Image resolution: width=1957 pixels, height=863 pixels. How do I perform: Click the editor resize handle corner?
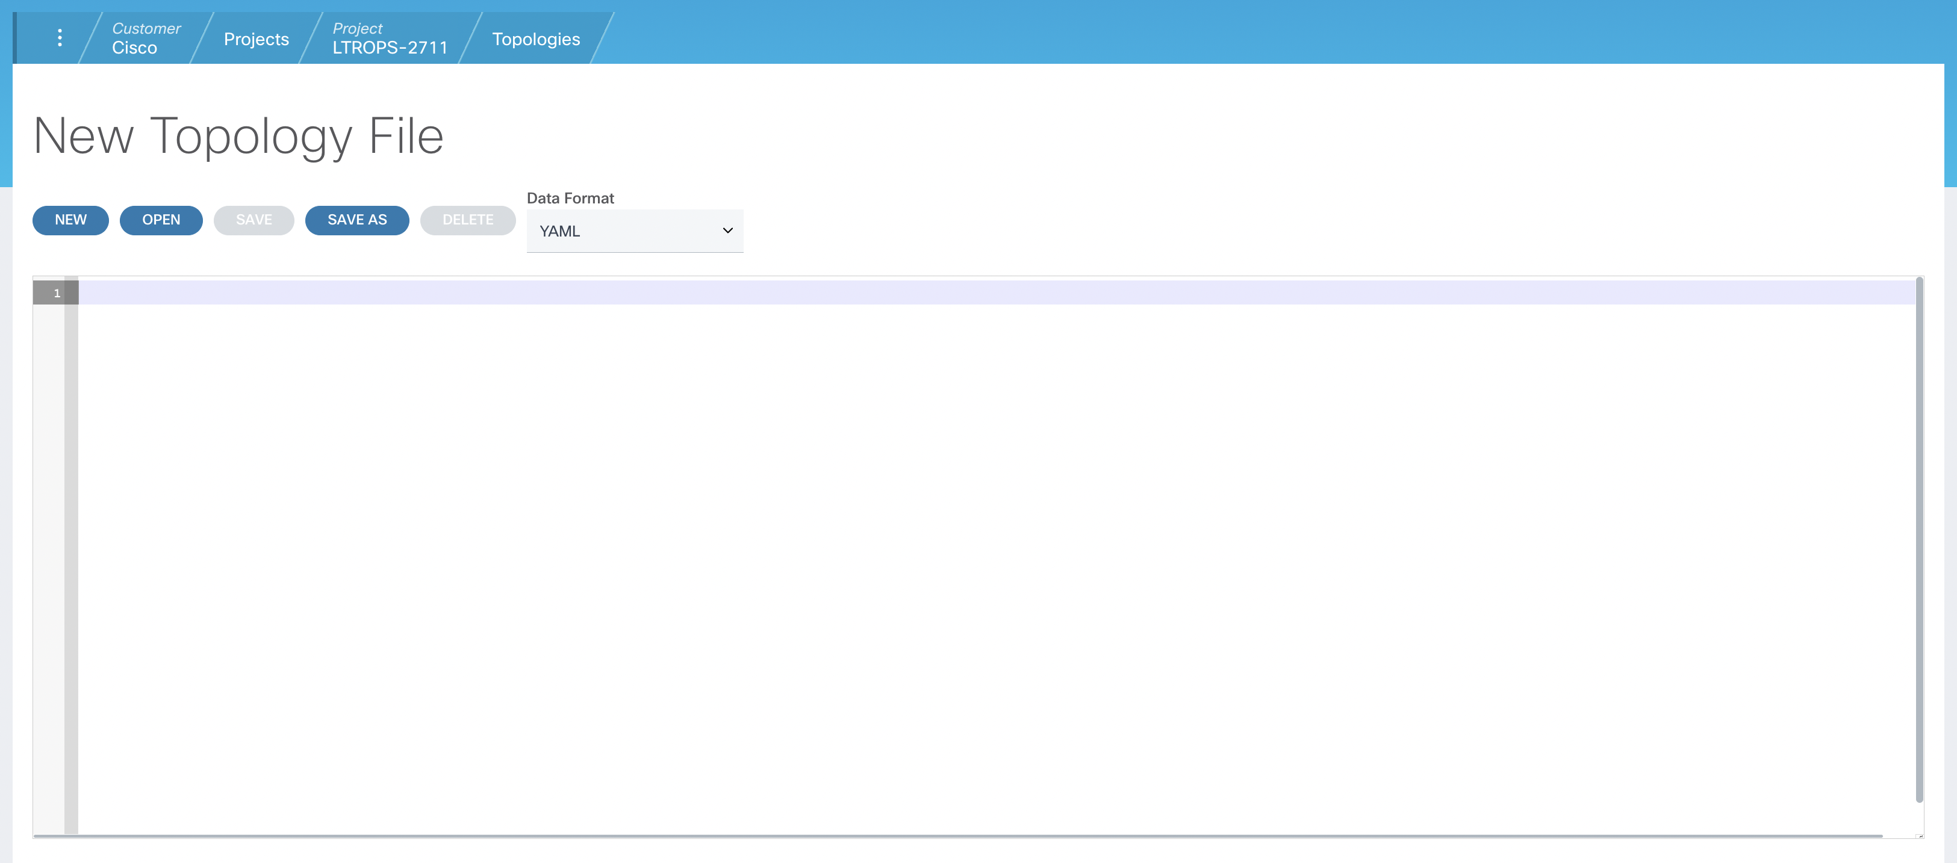(x=1920, y=836)
